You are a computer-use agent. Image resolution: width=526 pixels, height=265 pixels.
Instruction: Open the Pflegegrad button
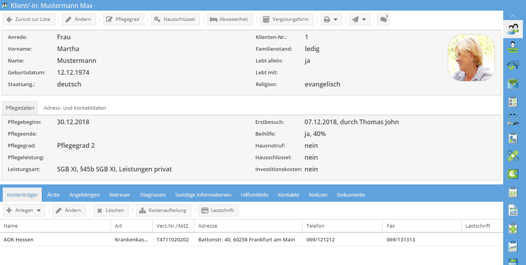pyautogui.click(x=124, y=19)
